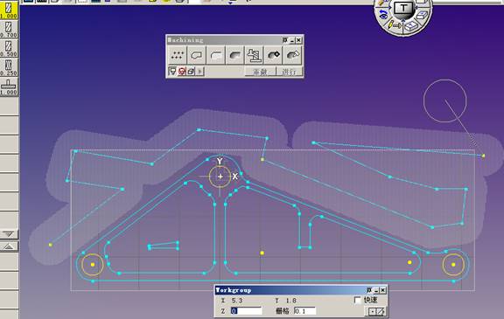Select the holes (drilling points) machining process icon
The image size is (504, 319).
(177, 55)
